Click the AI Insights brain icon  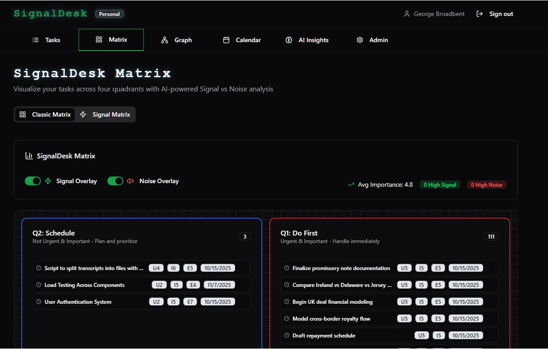[x=289, y=40]
